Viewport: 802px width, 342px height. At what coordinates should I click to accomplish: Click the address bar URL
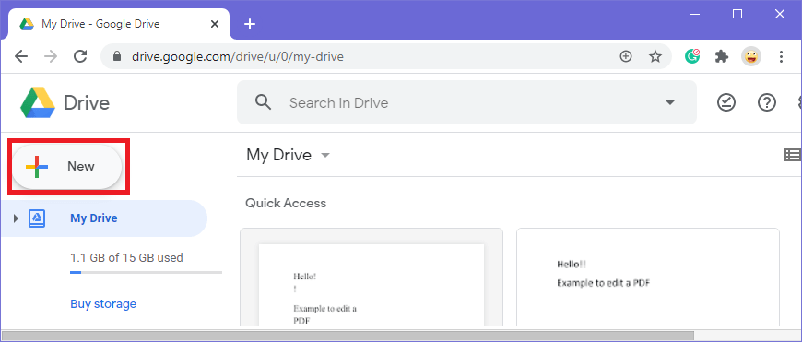(238, 57)
